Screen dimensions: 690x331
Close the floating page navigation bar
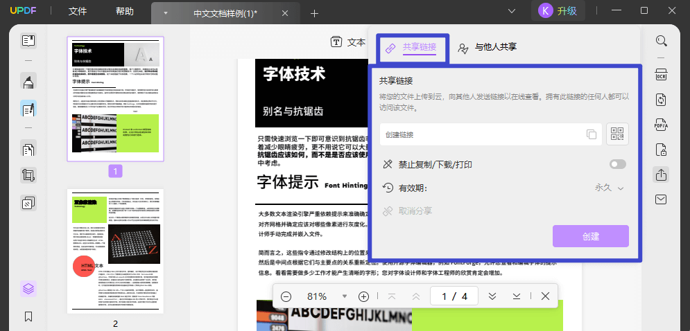(545, 296)
